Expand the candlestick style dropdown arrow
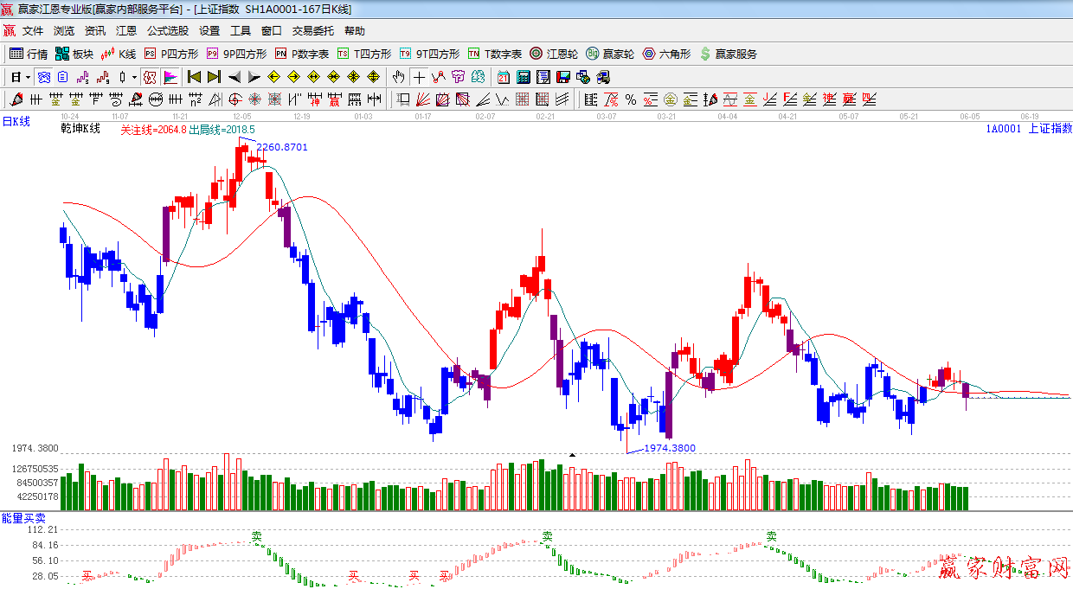Screen dimensions: 1073x589 (x=135, y=77)
